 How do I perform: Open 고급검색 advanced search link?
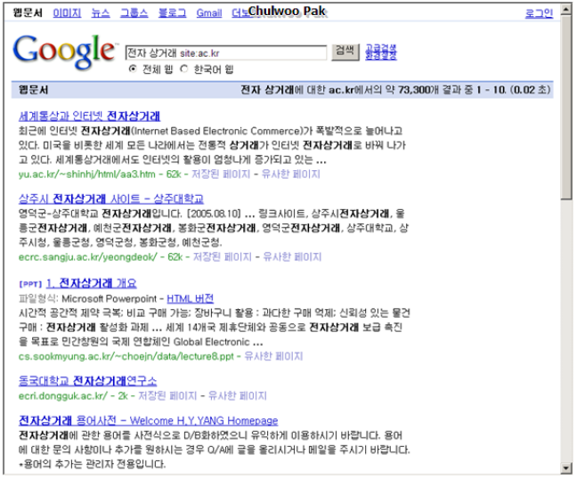coord(381,48)
